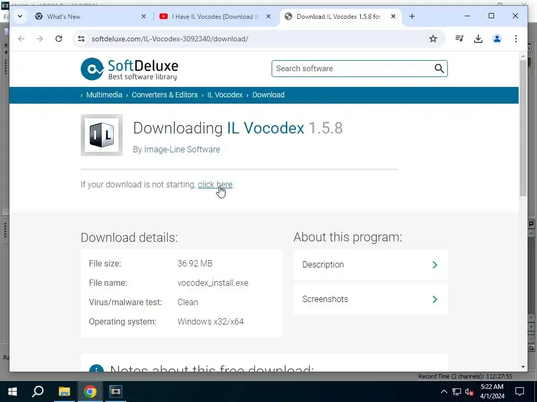This screenshot has height=402, width=537.
Task: Click the address bar URL
Action: click(170, 39)
